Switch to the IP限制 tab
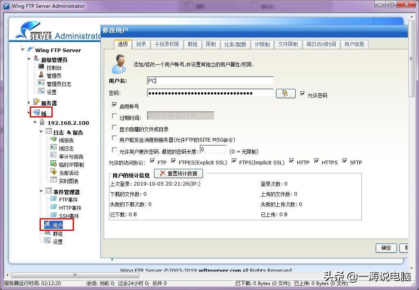 pos(262,44)
